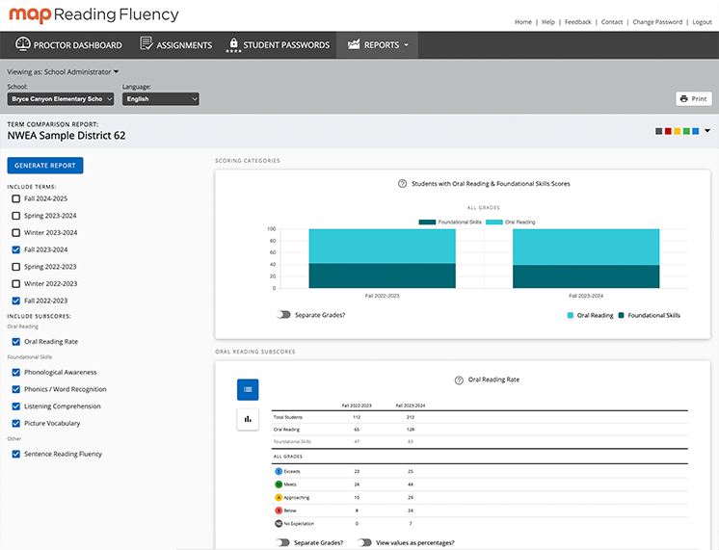Image resolution: width=719 pixels, height=550 pixels.
Task: Uncheck Sentence Reading Fluency checkbox
Action: click(x=15, y=454)
